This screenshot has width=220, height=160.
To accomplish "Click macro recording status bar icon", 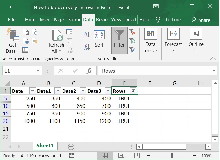I will click(72, 156).
